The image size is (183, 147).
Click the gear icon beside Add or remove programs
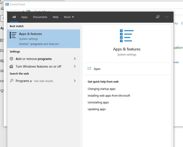11,59
